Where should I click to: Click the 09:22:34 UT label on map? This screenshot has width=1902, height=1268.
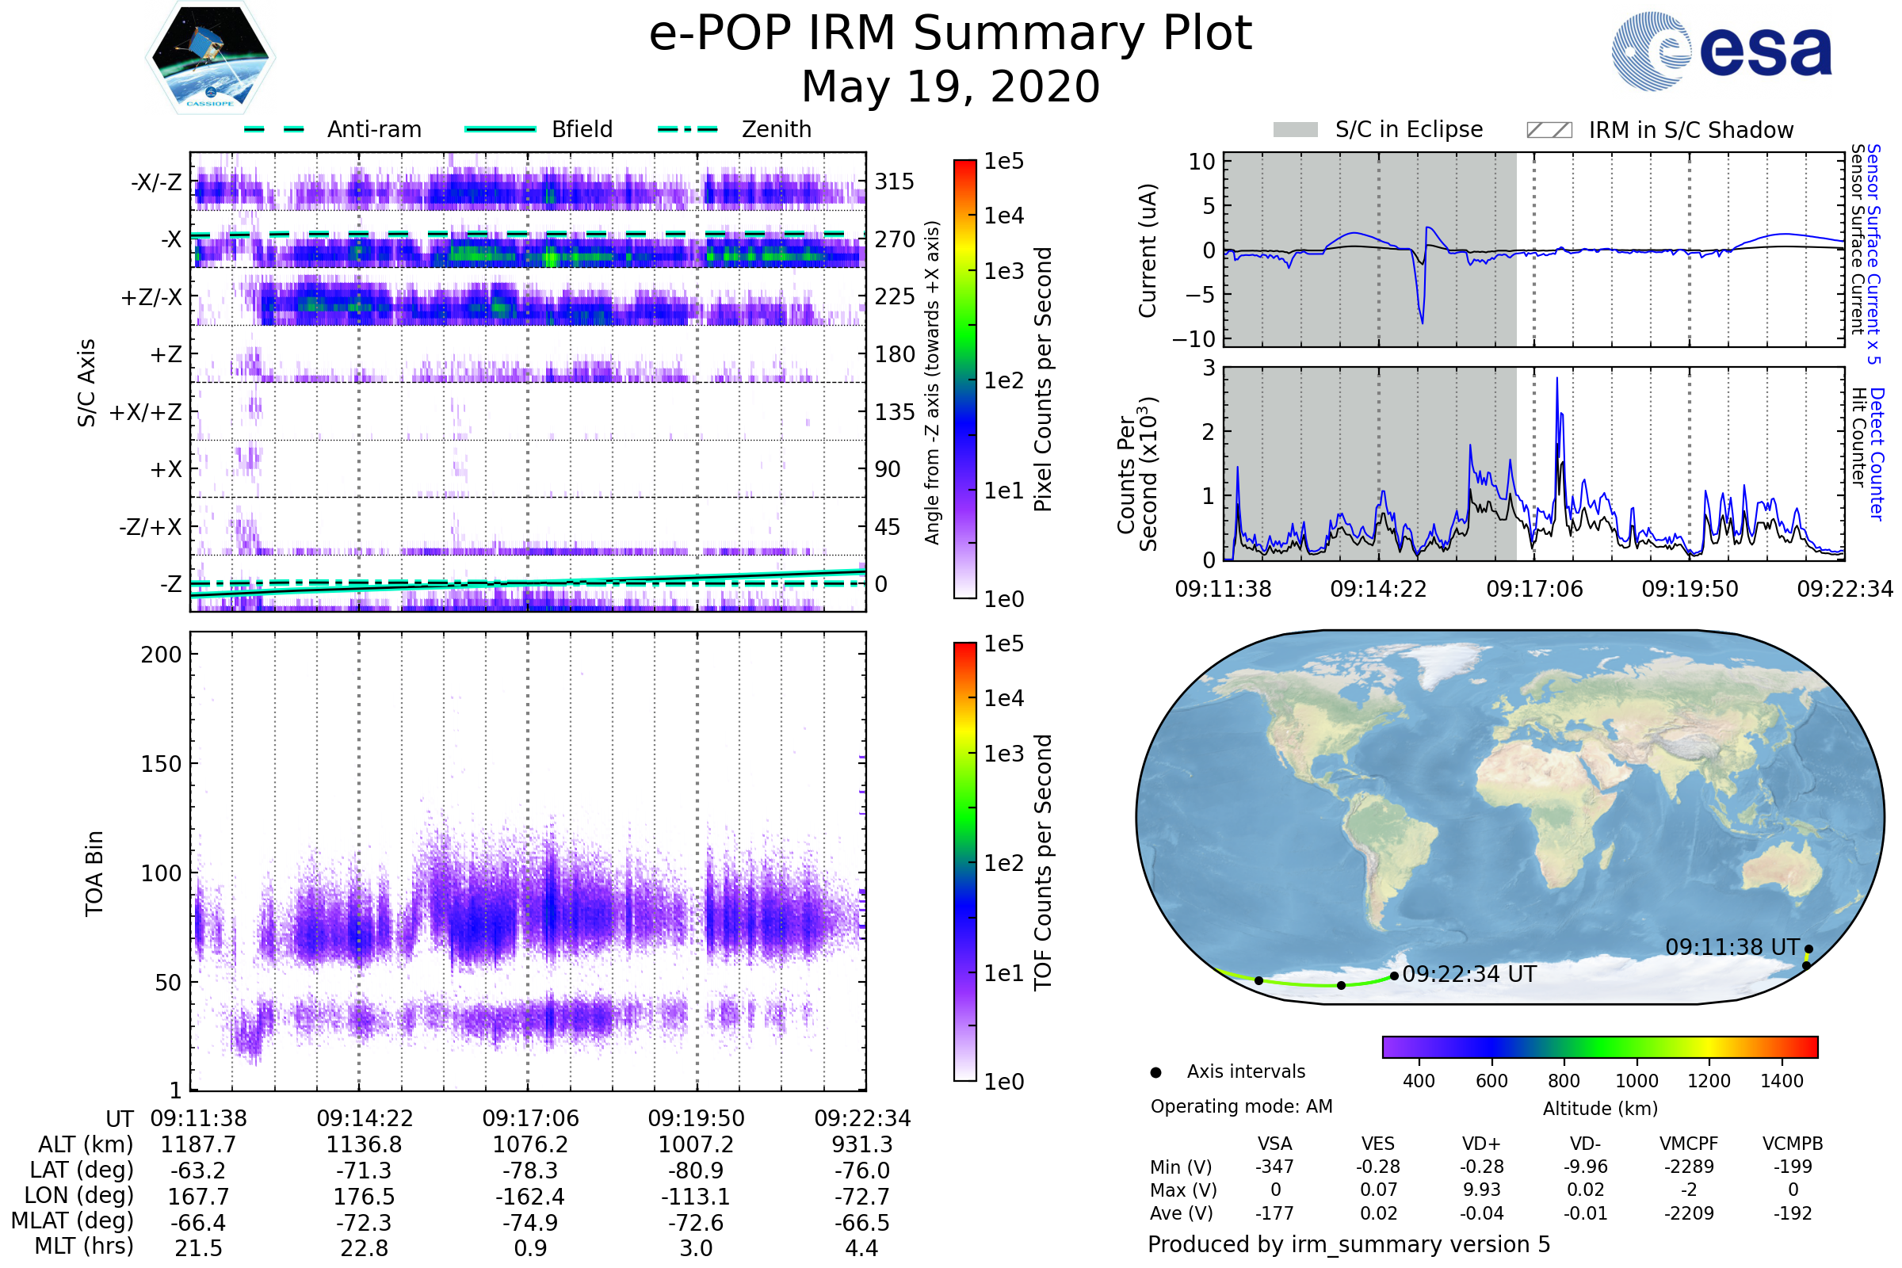(1469, 975)
